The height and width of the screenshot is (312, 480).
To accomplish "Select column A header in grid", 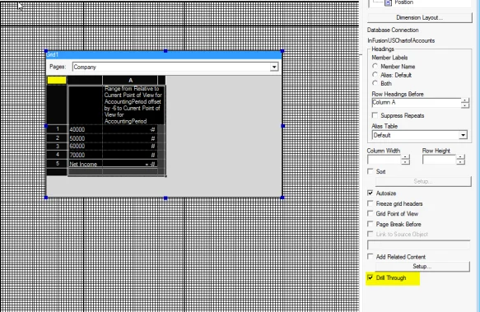I will pos(130,80).
